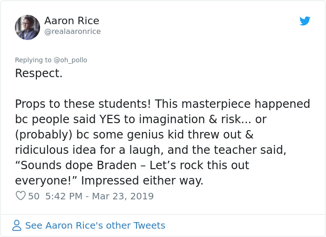Image resolution: width=326 pixels, height=237 pixels.
Task: Click the person silhouette icon in footer
Action: click(17, 226)
